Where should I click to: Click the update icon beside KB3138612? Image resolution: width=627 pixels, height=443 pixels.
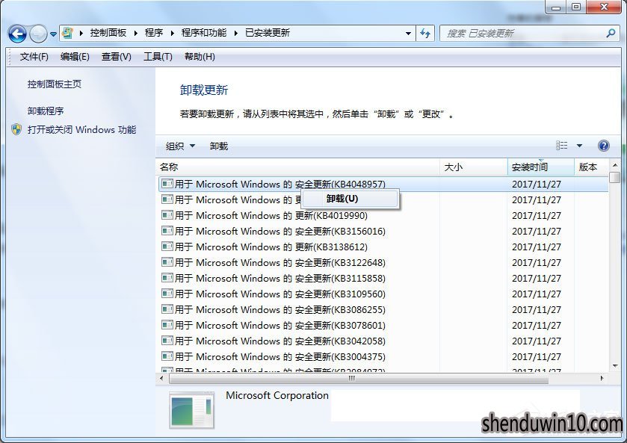pyautogui.click(x=167, y=246)
